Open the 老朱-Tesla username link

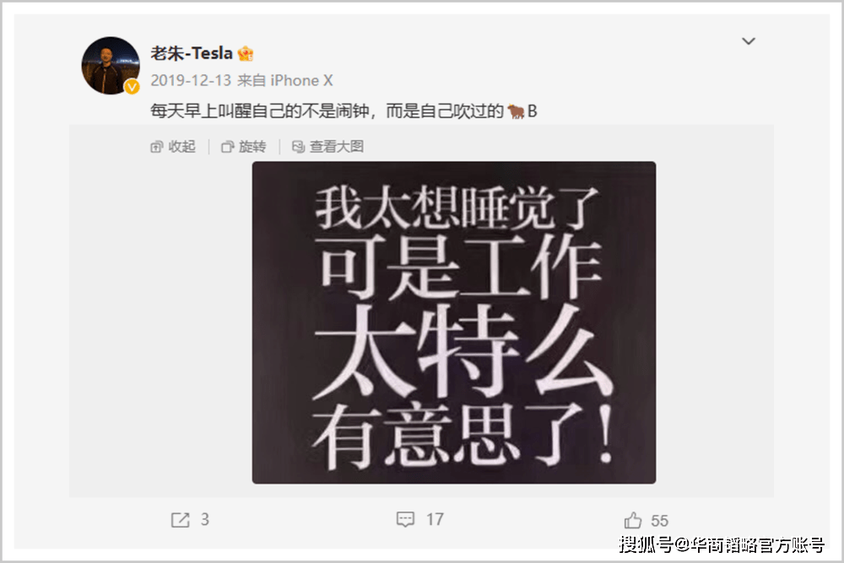click(x=192, y=53)
